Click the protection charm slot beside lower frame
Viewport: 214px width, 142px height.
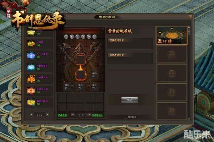point(95,75)
